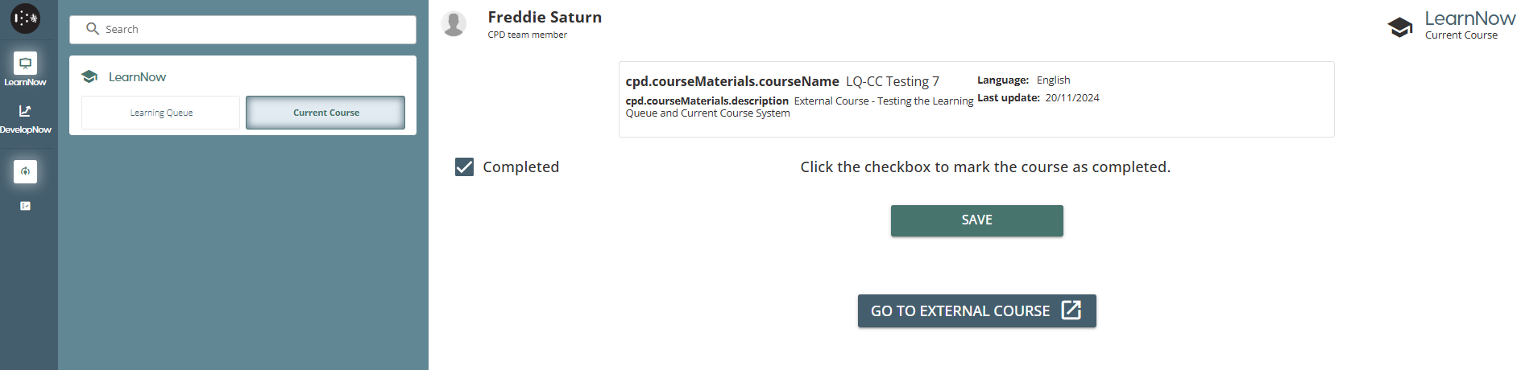Switch to the Learning Queue tab

point(161,113)
